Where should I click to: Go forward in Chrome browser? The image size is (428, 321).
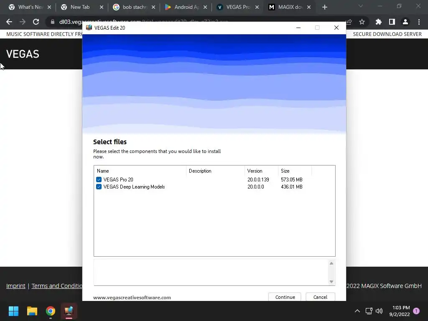click(23, 22)
